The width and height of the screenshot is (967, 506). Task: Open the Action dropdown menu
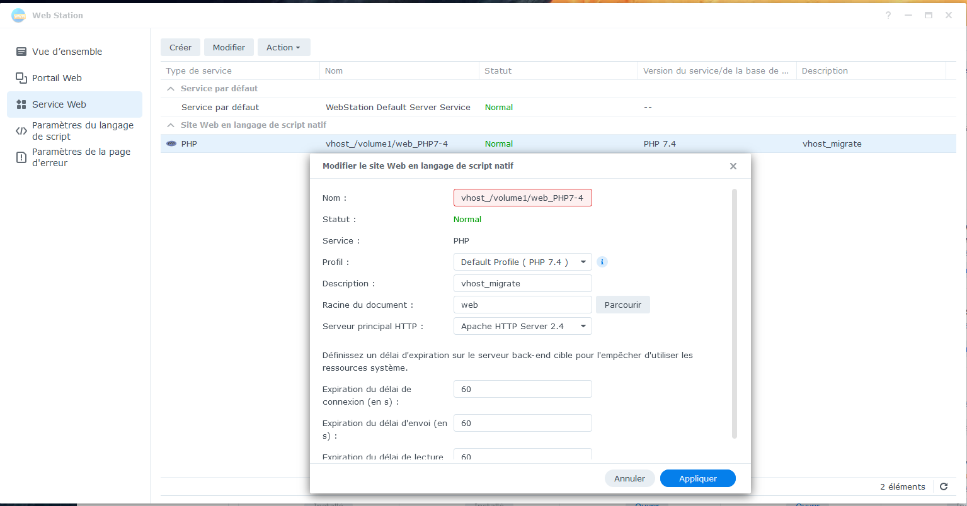[x=283, y=47]
